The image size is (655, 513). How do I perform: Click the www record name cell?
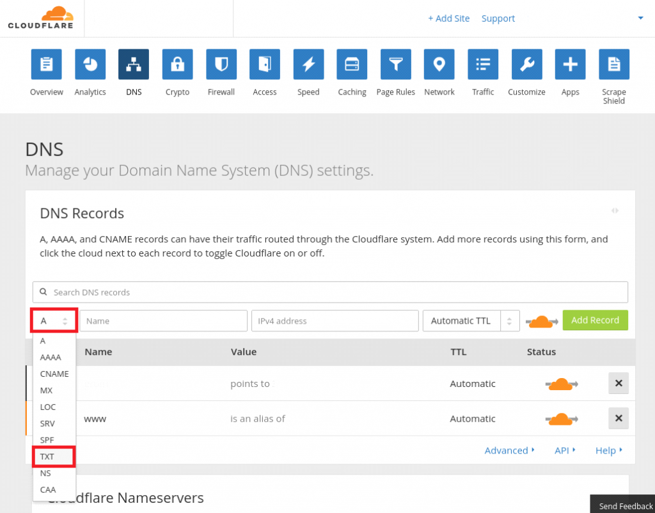point(95,418)
